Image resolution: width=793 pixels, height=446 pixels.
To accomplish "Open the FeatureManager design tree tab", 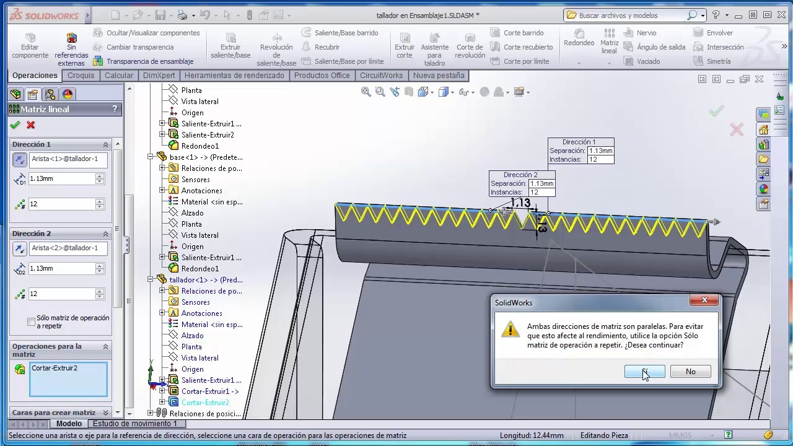I will (15, 94).
